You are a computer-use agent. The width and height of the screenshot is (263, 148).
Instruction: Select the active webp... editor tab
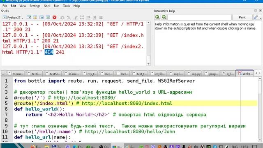point(245,74)
